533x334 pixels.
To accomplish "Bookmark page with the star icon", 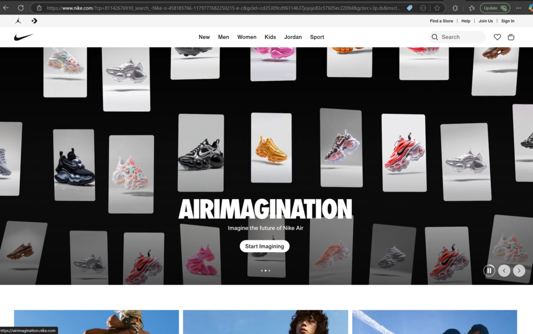I will click(x=437, y=8).
